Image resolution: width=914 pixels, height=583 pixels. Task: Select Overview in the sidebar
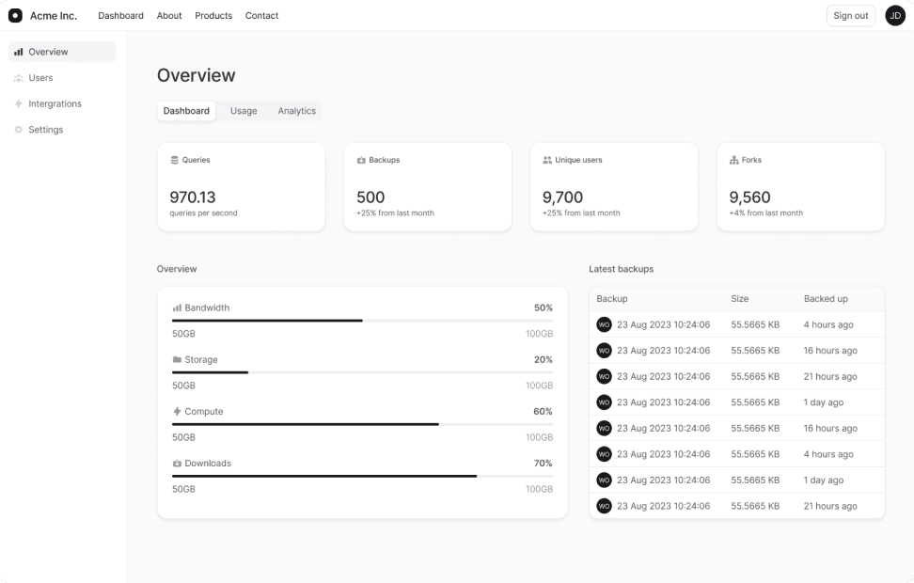62,52
